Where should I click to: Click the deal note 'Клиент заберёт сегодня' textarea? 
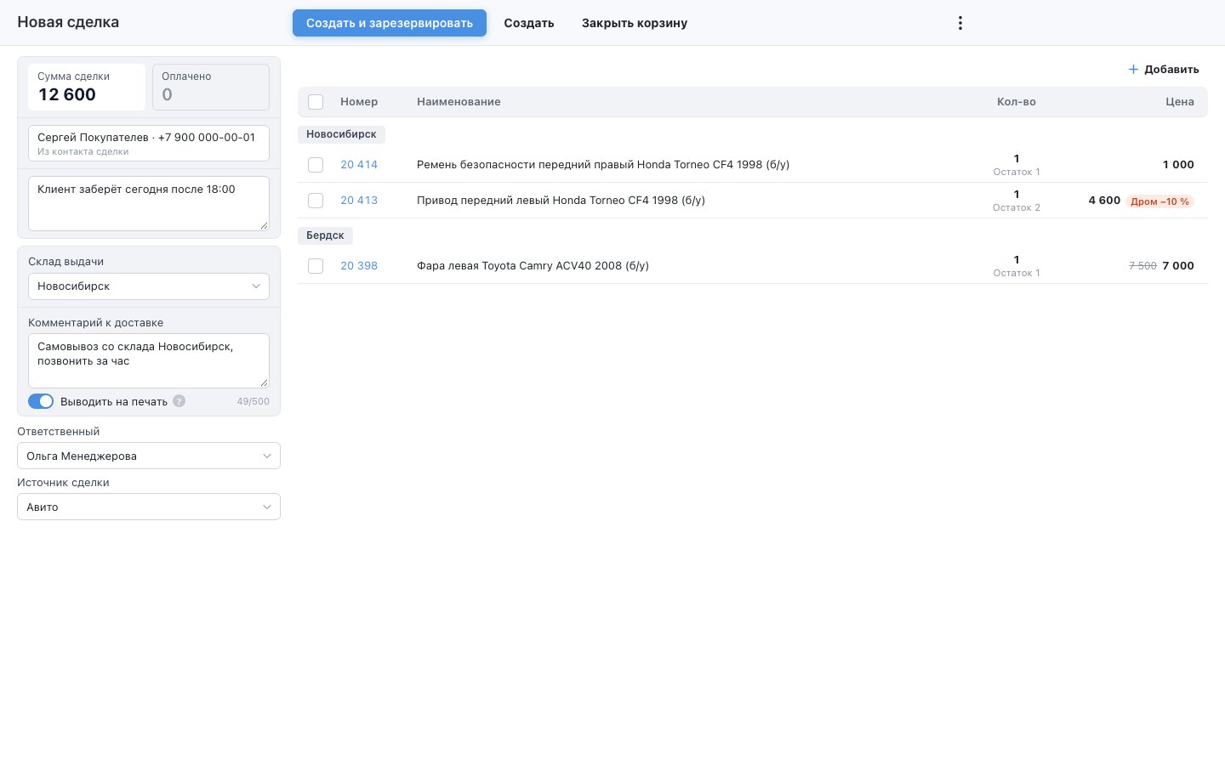[x=149, y=203]
